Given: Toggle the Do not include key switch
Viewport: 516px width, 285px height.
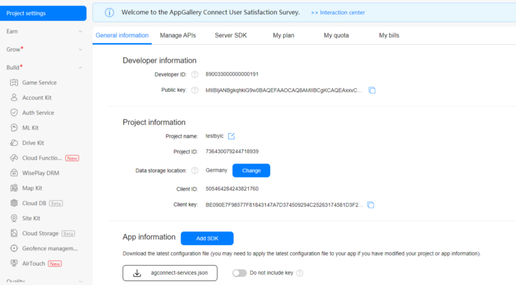Looking at the screenshot, I should click(x=239, y=273).
